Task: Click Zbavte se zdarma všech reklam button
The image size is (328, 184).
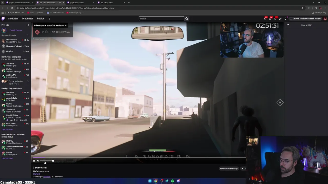Action: pyautogui.click(x=305, y=19)
